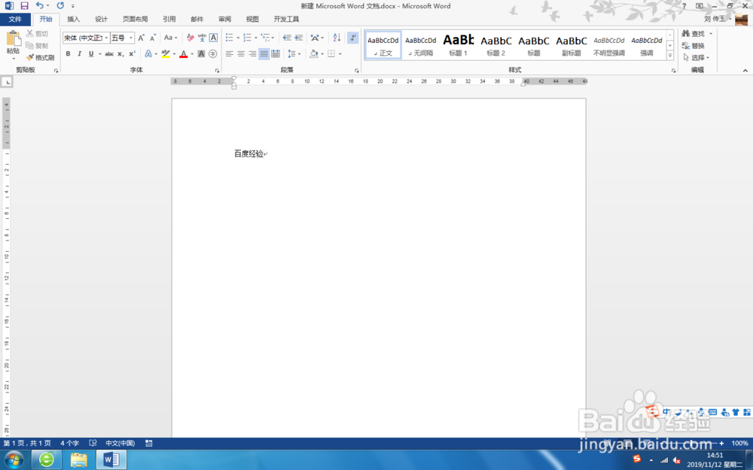Open the Line Spacing dropdown
Screen dimensions: 753x470
pos(299,53)
